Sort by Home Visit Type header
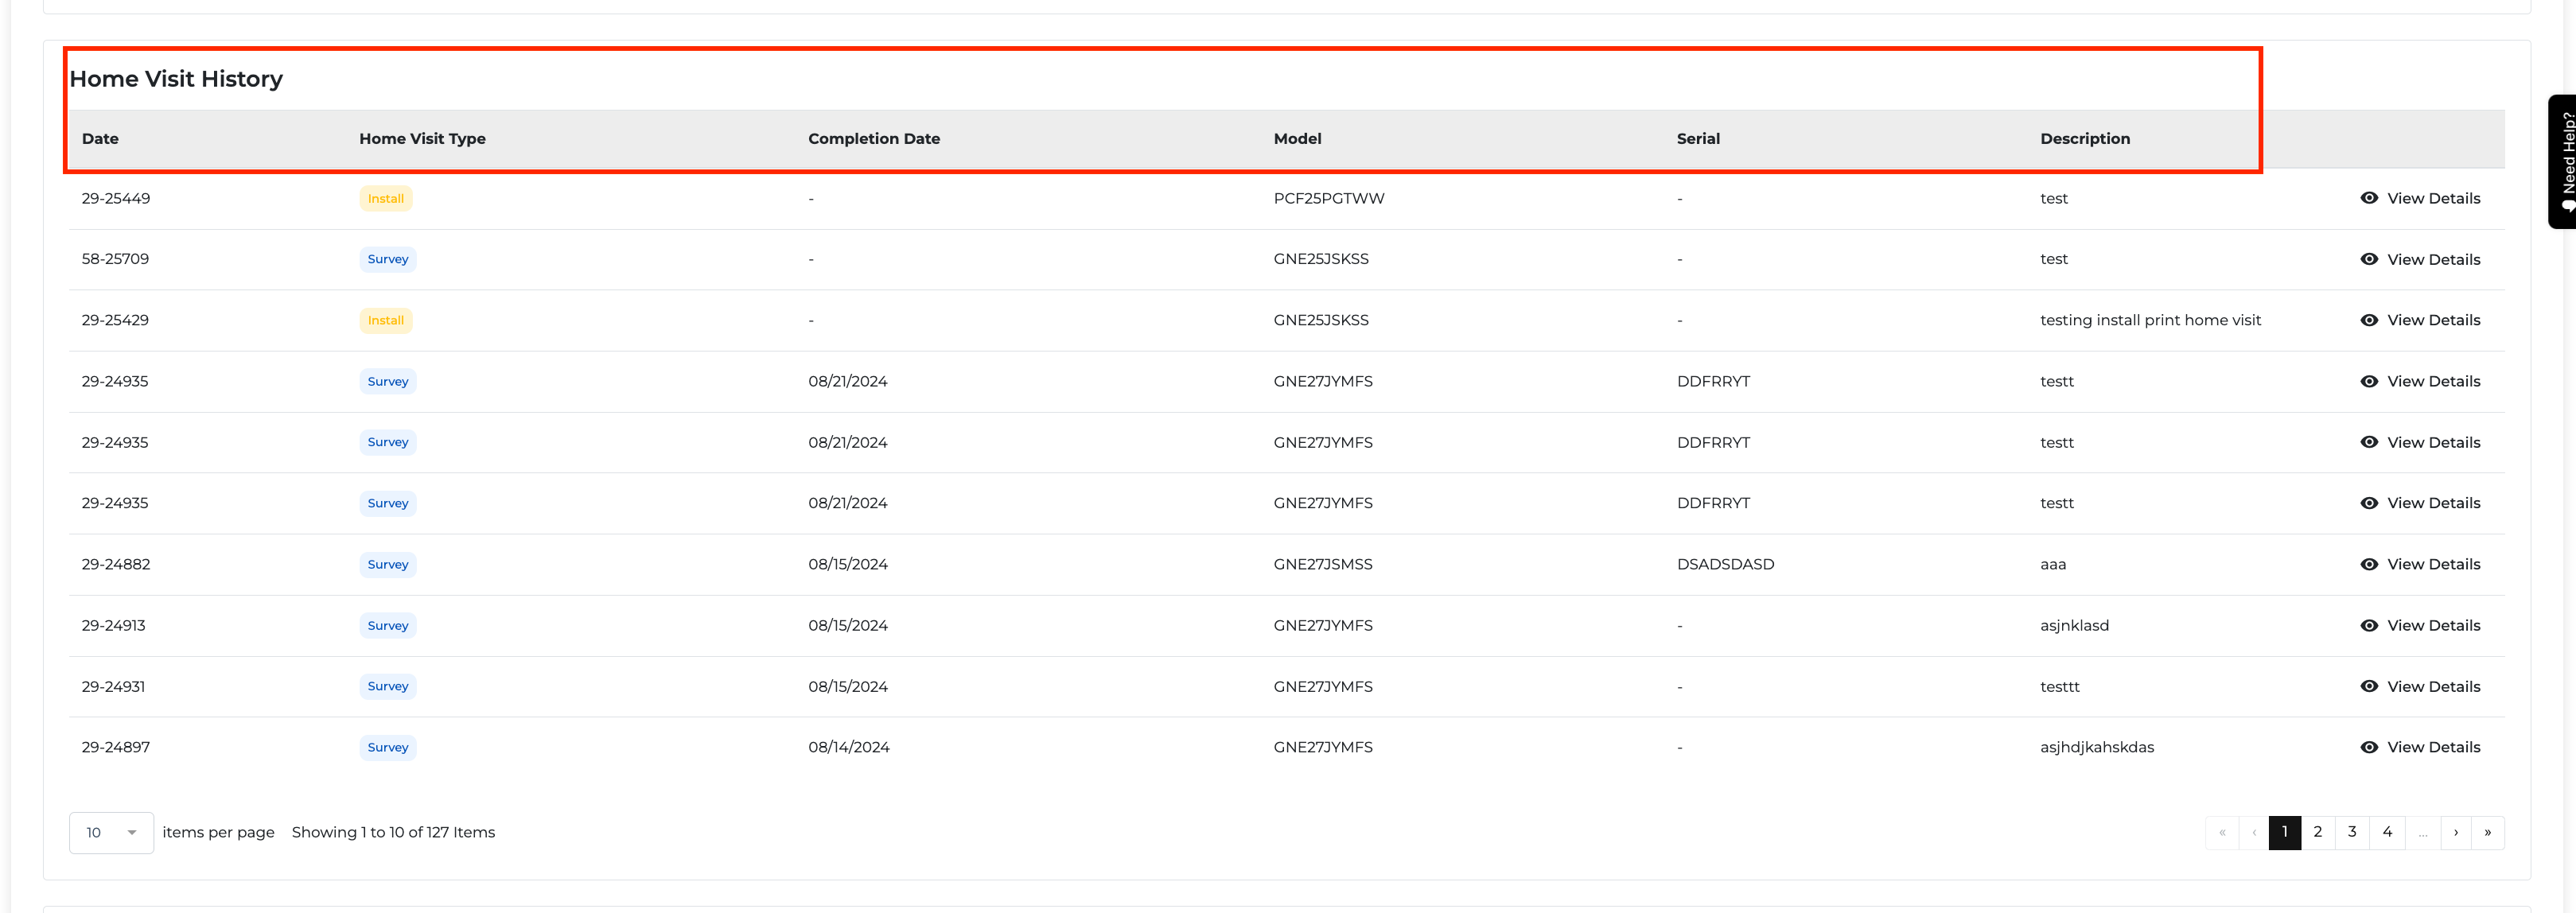Screen dimensions: 2576x913 (422, 139)
